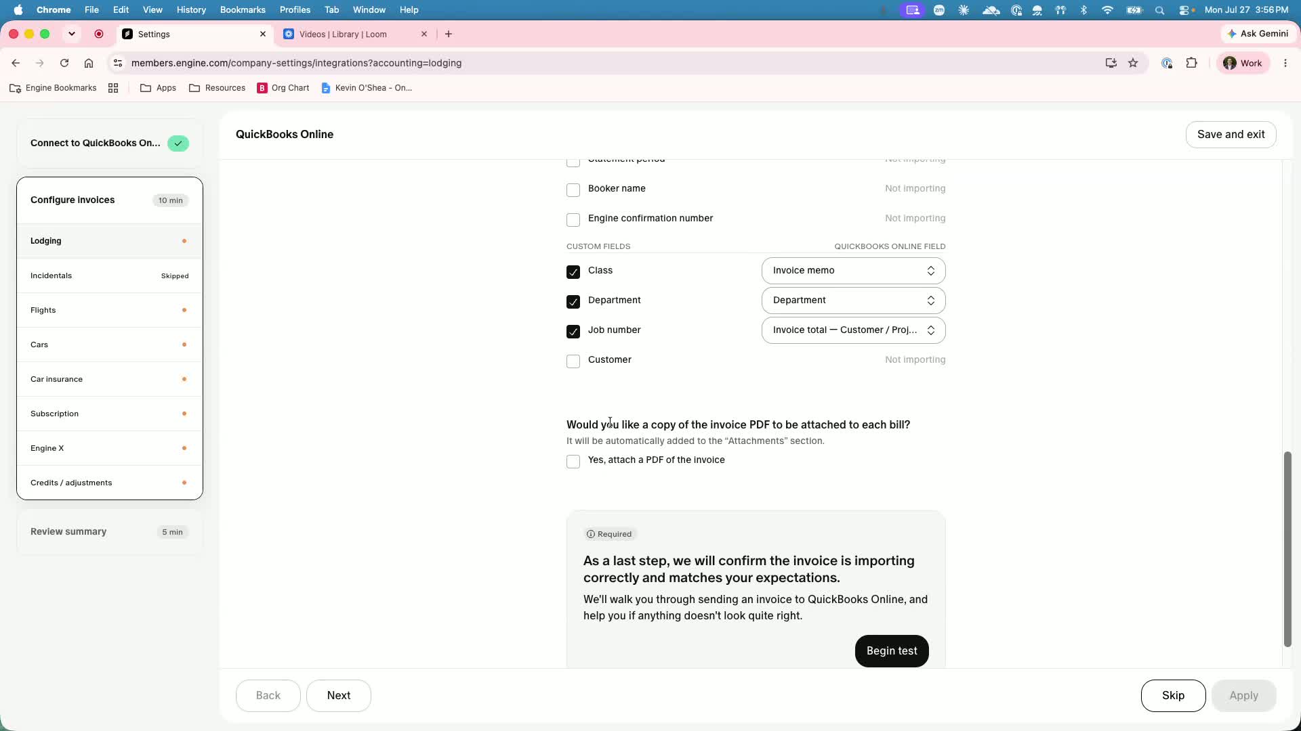Open the tab search dropdown arrow

point(72,34)
